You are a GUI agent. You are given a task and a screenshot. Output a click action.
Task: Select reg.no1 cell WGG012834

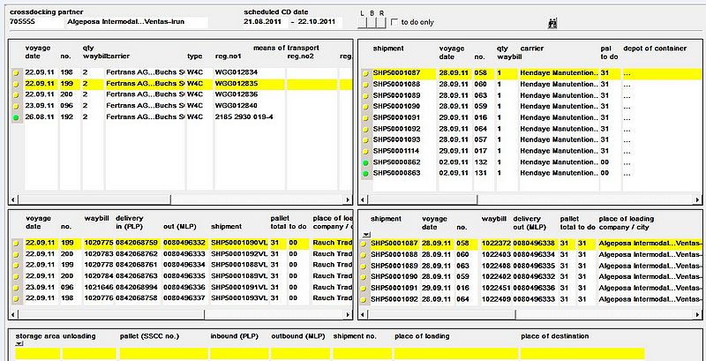pyautogui.click(x=250, y=72)
